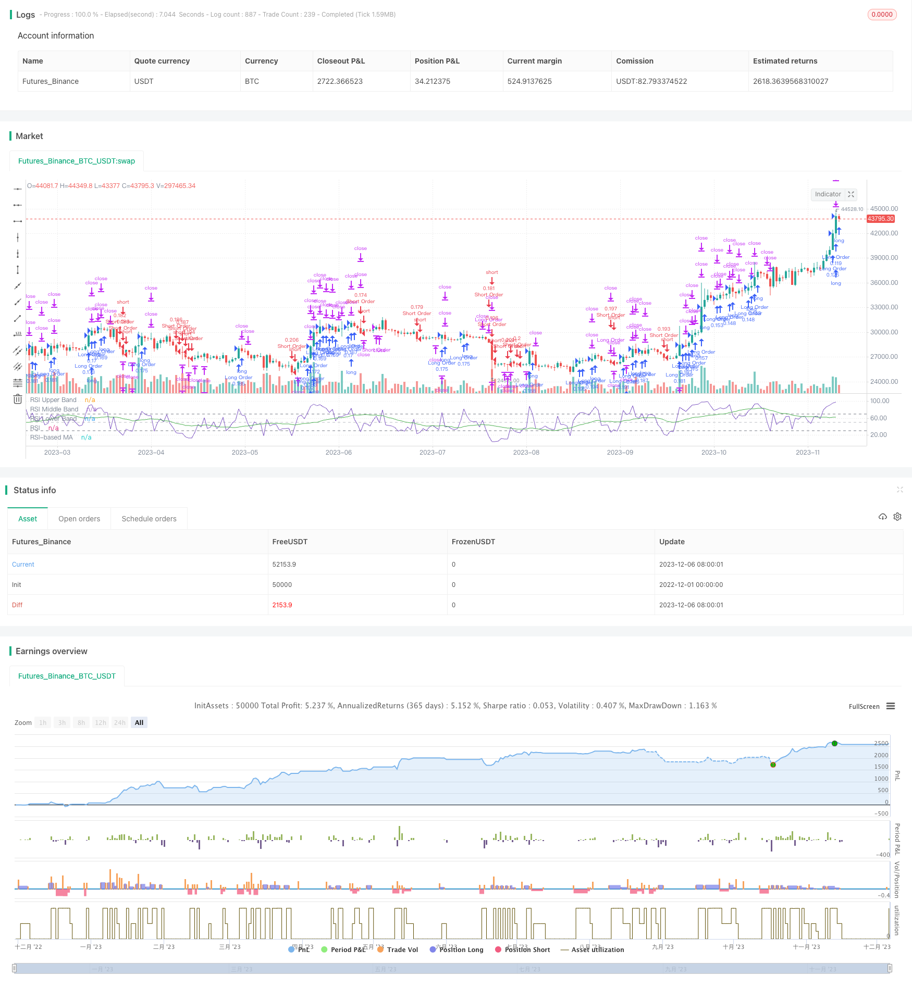Toggle the PnL series in the legend
The height and width of the screenshot is (989, 912).
pyautogui.click(x=299, y=949)
